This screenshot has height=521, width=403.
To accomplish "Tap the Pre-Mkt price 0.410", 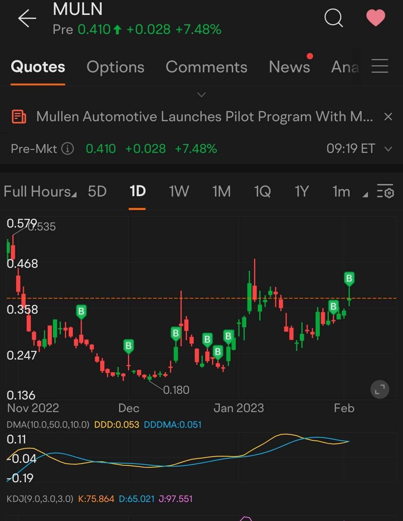I will click(x=101, y=149).
